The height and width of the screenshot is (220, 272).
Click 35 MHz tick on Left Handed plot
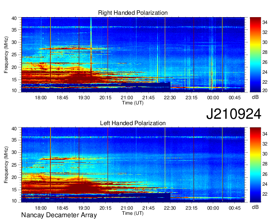tap(14, 140)
